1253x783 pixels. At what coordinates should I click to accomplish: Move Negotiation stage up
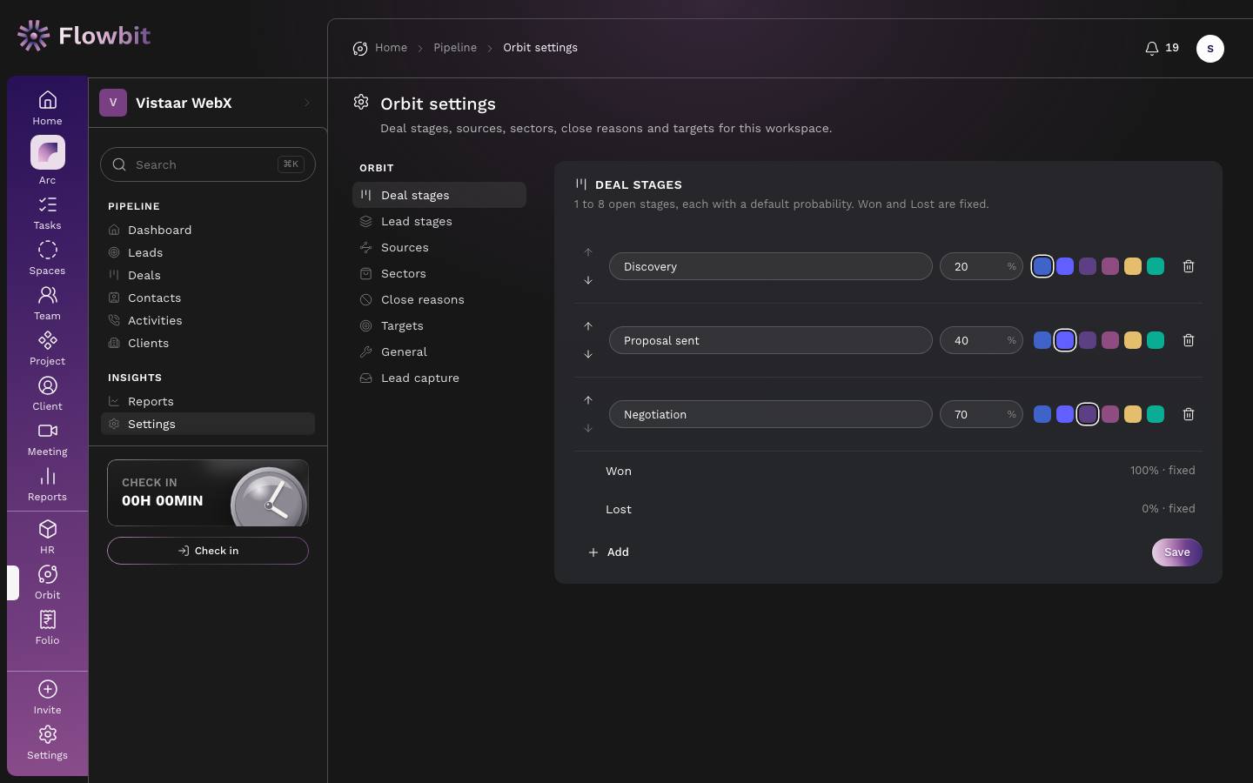click(588, 400)
